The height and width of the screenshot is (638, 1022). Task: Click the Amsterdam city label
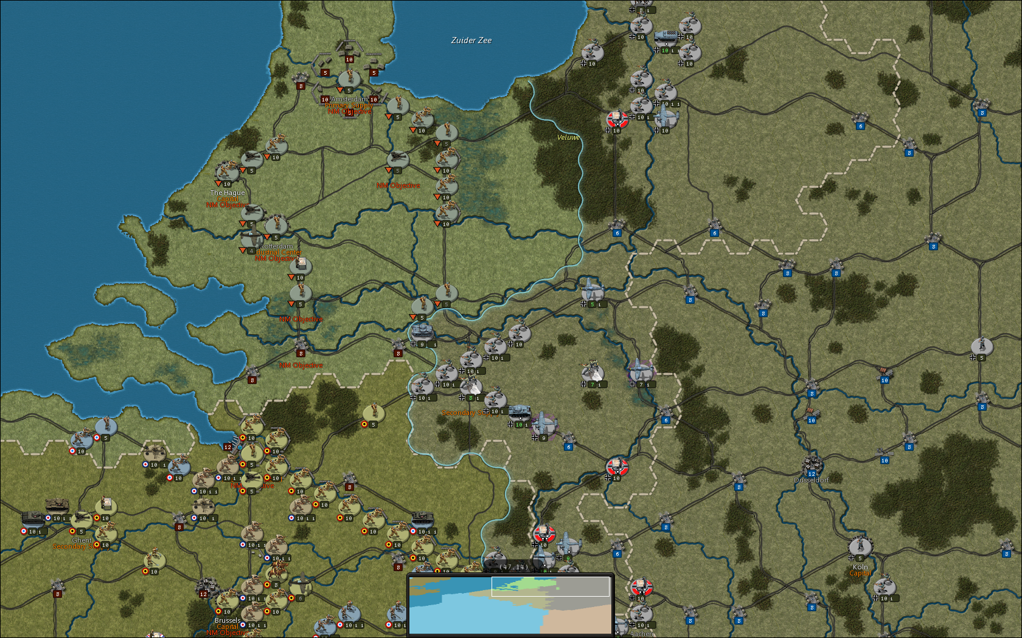coord(349,99)
